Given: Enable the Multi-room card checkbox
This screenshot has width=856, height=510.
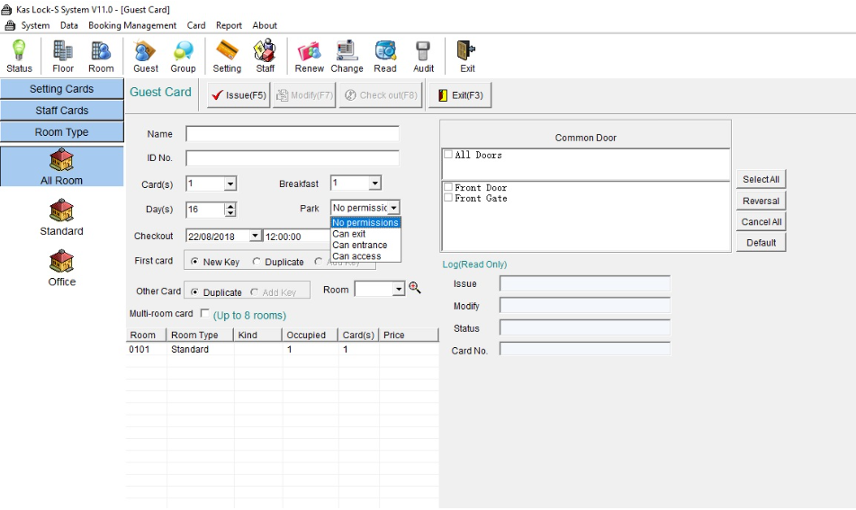Looking at the screenshot, I should click(205, 314).
